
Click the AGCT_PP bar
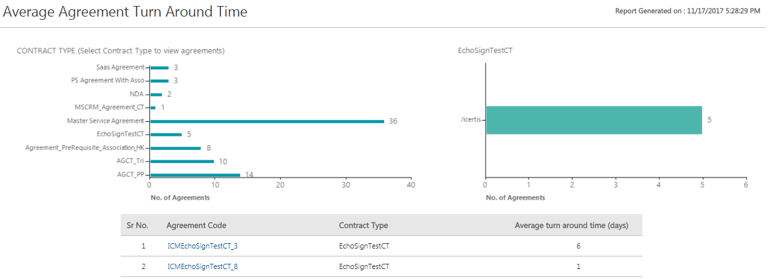click(x=195, y=175)
